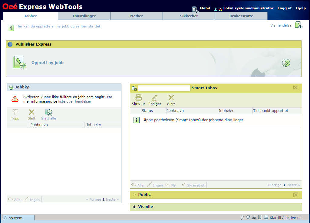310x223 pixels.
Task: Click the toner status icon in status bar
Action: pyautogui.click(x=242, y=217)
